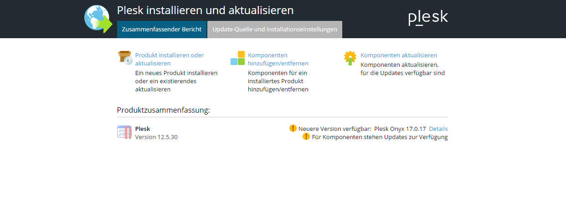Image resolution: width=566 pixels, height=205 pixels.
Task: Click the Plesk brand logo
Action: pos(428,18)
